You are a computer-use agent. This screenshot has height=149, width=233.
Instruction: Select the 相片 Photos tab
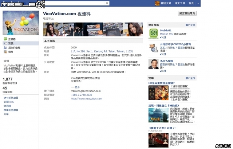pyautogui.click(x=11, y=52)
